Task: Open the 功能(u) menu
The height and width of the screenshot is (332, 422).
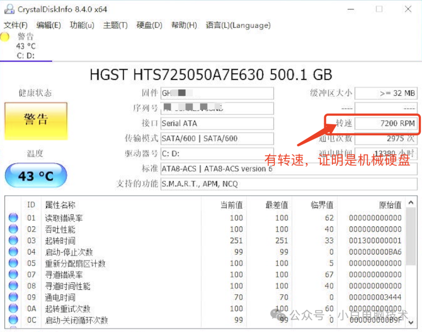Action: point(82,25)
